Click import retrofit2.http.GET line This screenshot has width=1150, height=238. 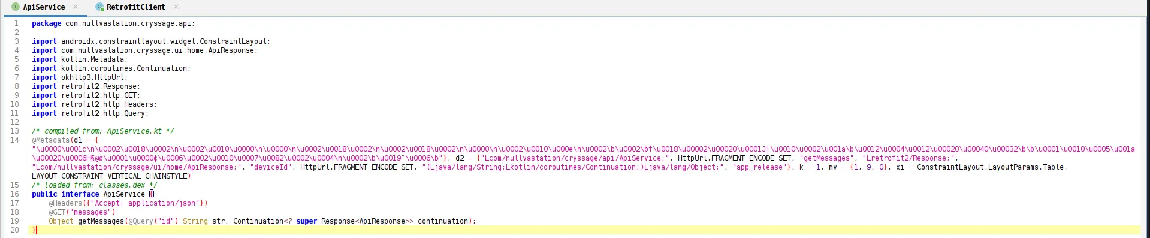click(86, 95)
